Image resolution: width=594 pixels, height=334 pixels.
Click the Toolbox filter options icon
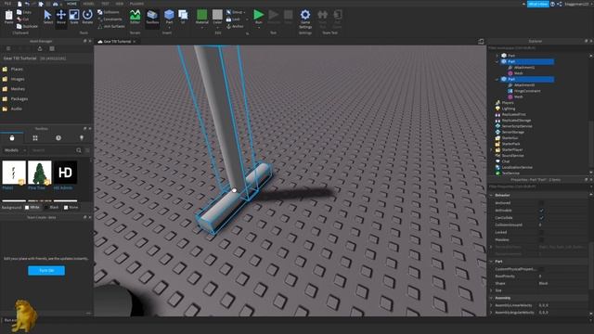coord(87,150)
